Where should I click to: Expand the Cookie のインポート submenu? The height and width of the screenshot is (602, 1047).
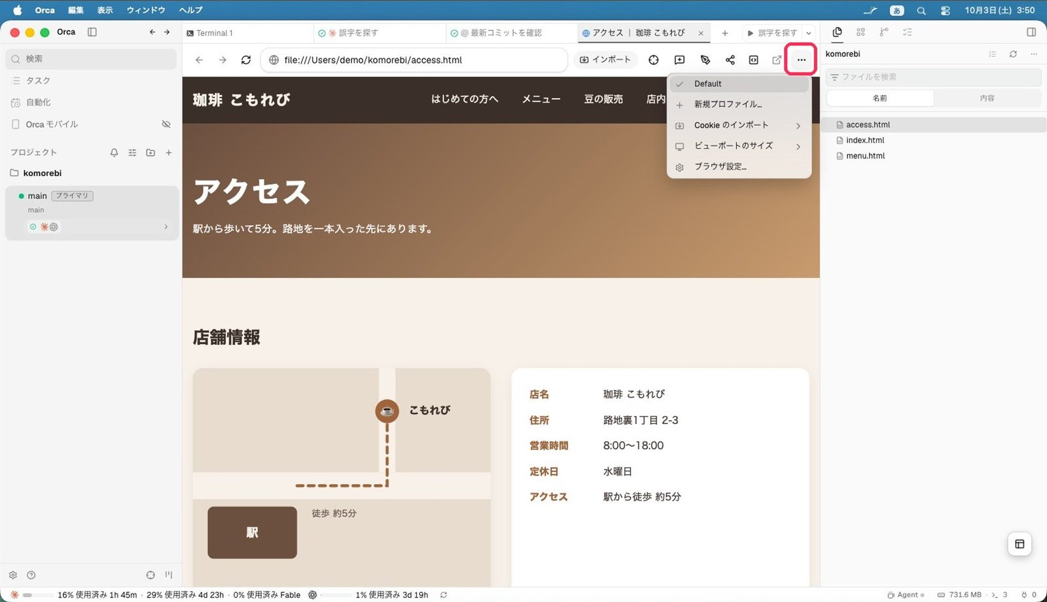(x=739, y=125)
